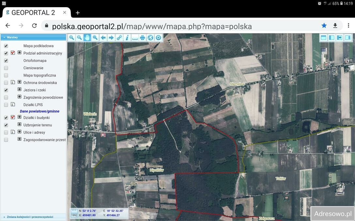Viewport: 355px width, 221px height.
Task: Uncheck the Ortofotomapa layer
Action: 6,60
